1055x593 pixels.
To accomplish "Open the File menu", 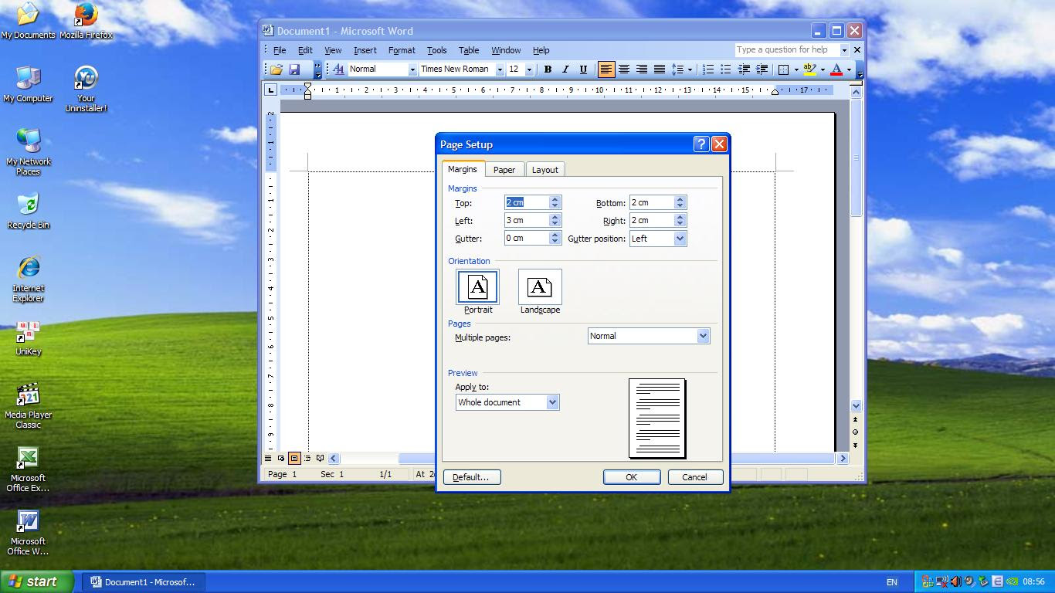I will pyautogui.click(x=280, y=50).
